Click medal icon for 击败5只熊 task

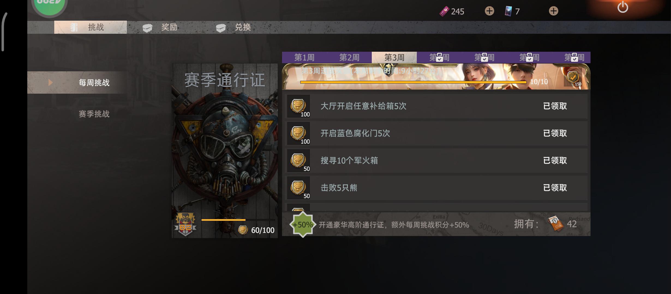(298, 188)
